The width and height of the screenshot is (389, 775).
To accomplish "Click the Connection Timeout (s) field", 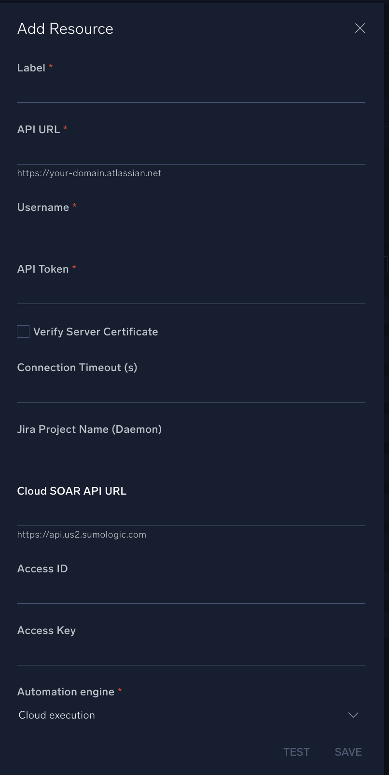I will (191, 391).
